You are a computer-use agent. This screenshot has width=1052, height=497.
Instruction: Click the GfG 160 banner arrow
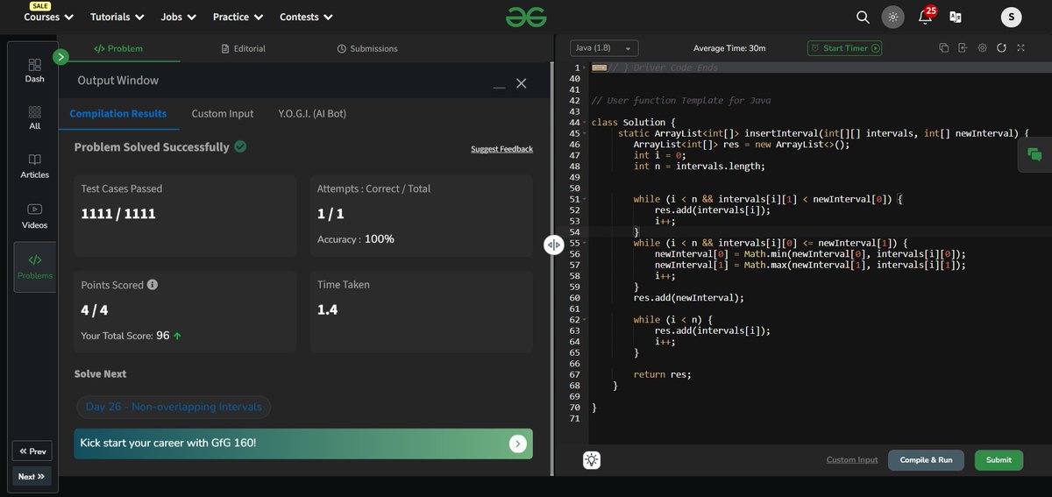coord(518,444)
